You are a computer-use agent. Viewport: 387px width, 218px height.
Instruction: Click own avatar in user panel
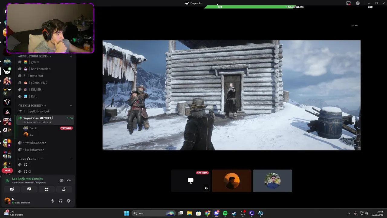coord(7,201)
